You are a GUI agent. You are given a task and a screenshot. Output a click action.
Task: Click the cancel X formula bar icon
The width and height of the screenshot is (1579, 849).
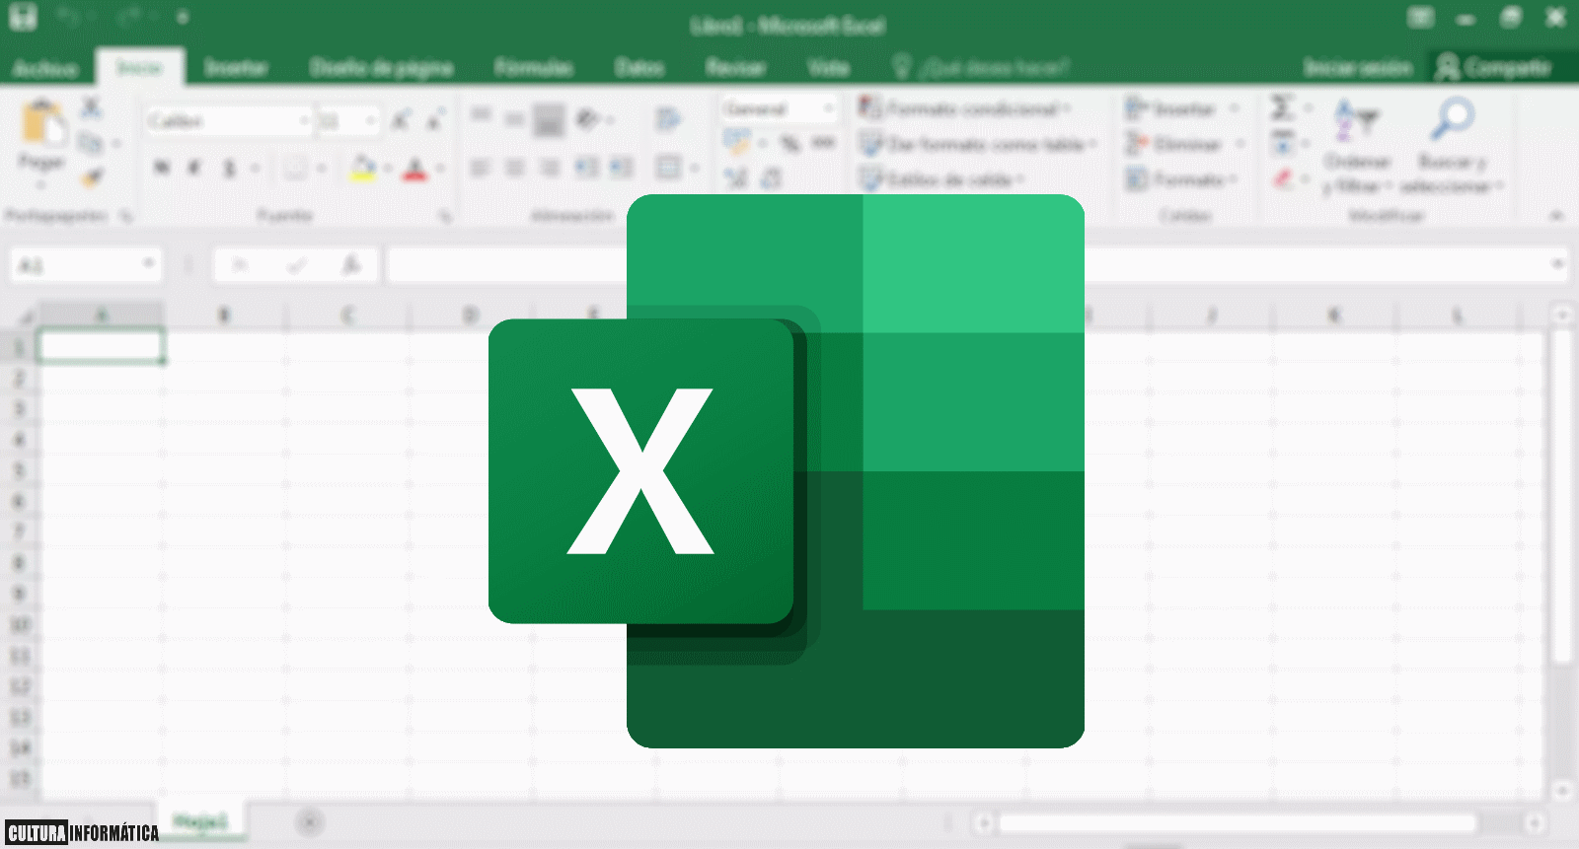[x=240, y=264]
